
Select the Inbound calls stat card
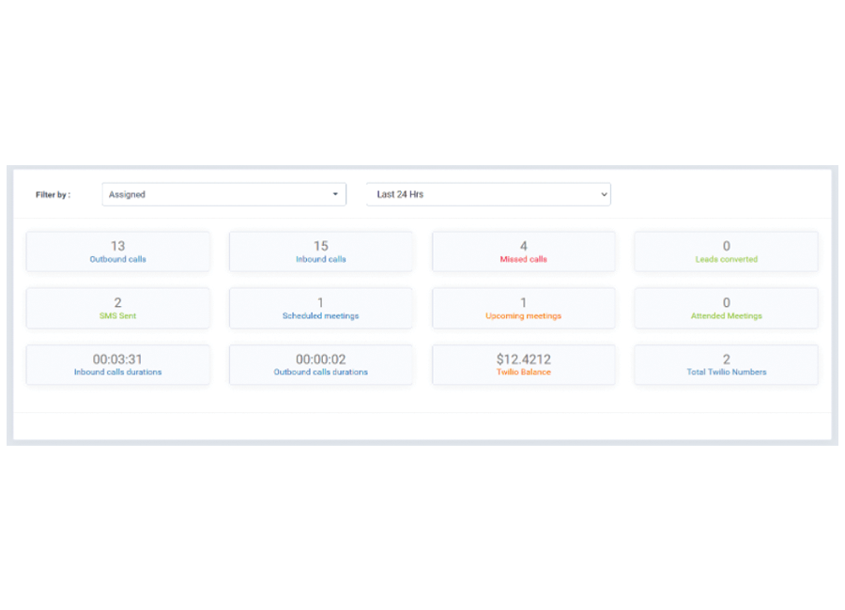pyautogui.click(x=320, y=252)
